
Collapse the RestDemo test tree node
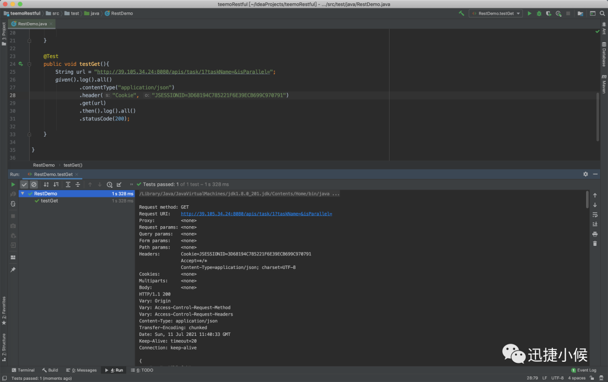point(22,194)
